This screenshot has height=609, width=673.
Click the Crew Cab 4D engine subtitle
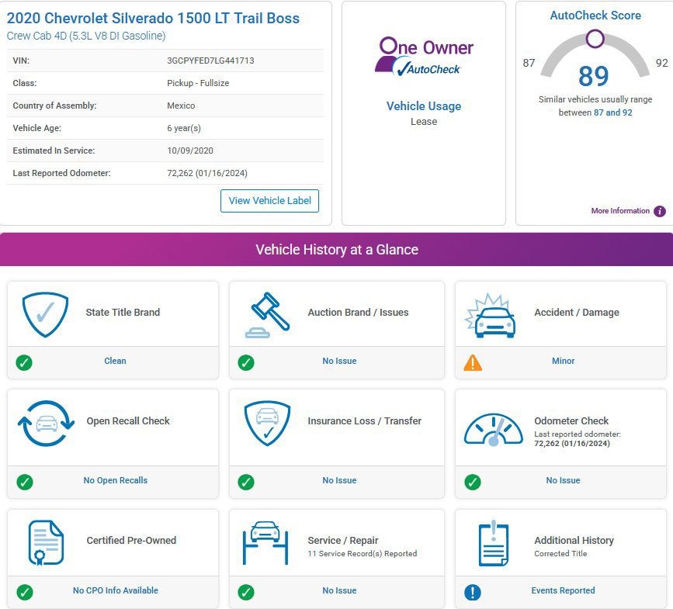[86, 36]
